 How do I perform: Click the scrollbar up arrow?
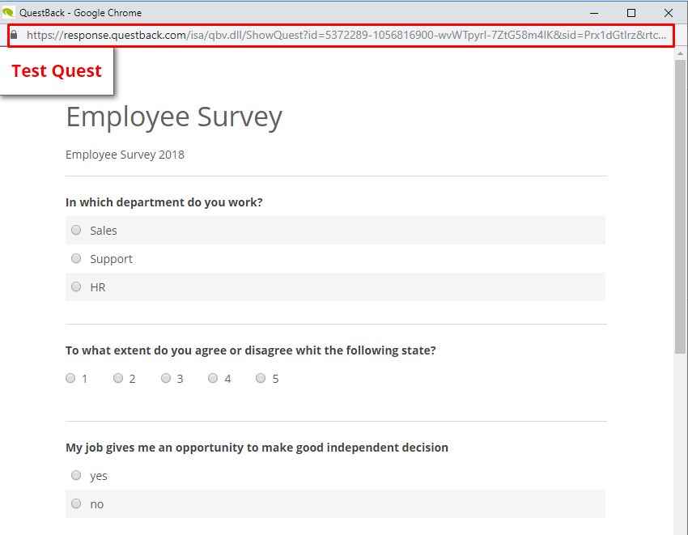click(680, 53)
